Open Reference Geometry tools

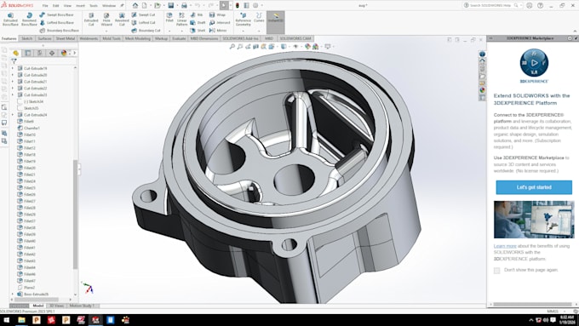(x=243, y=20)
